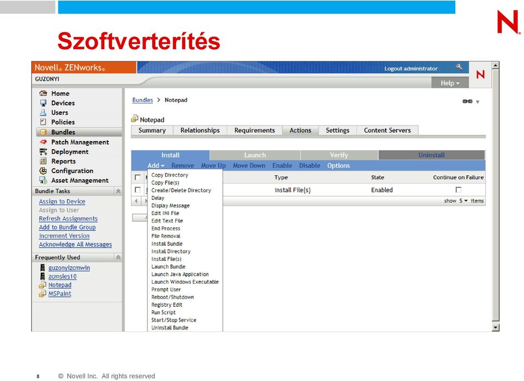Click the State column header

click(377, 177)
